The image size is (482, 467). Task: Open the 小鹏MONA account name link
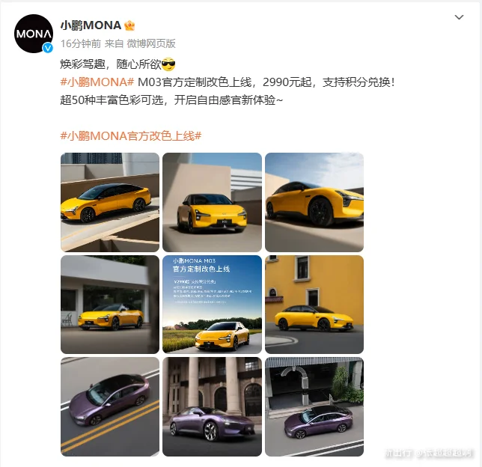(x=91, y=25)
